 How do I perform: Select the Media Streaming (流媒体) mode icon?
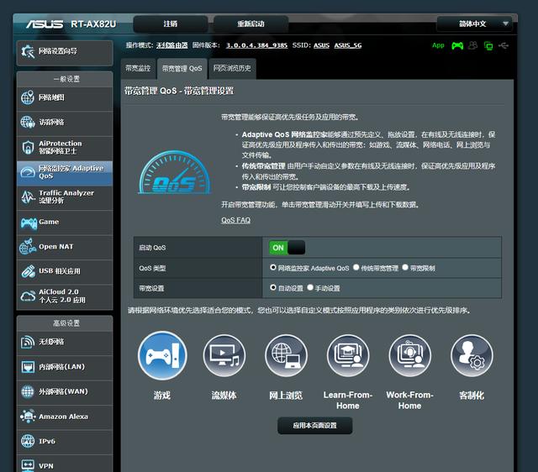tap(224, 355)
